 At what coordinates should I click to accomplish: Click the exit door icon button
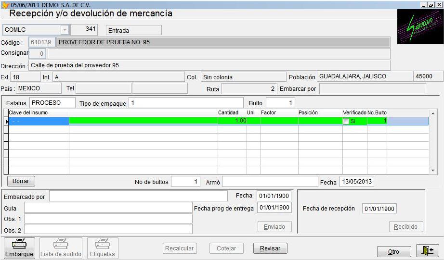[x=428, y=251]
